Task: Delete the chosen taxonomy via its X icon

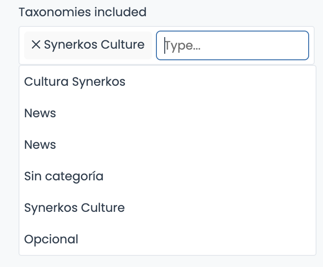Action: pyautogui.click(x=36, y=45)
